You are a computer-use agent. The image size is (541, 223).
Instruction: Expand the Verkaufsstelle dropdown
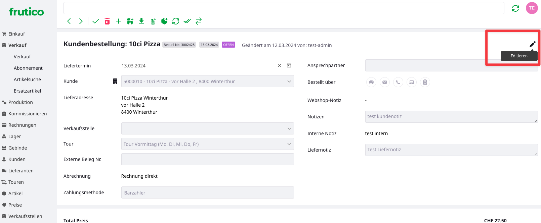207,128
